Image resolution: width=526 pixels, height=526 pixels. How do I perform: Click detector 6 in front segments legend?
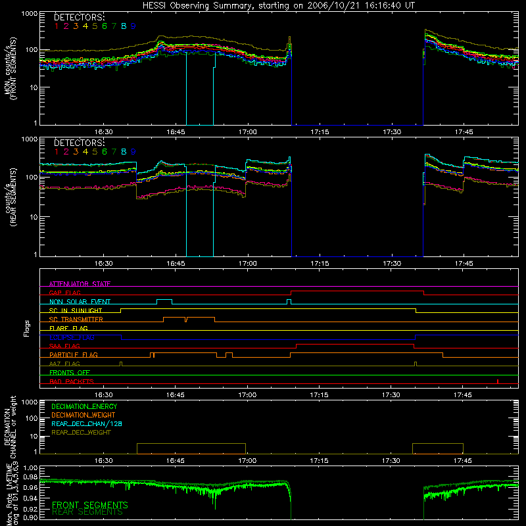tap(105, 26)
